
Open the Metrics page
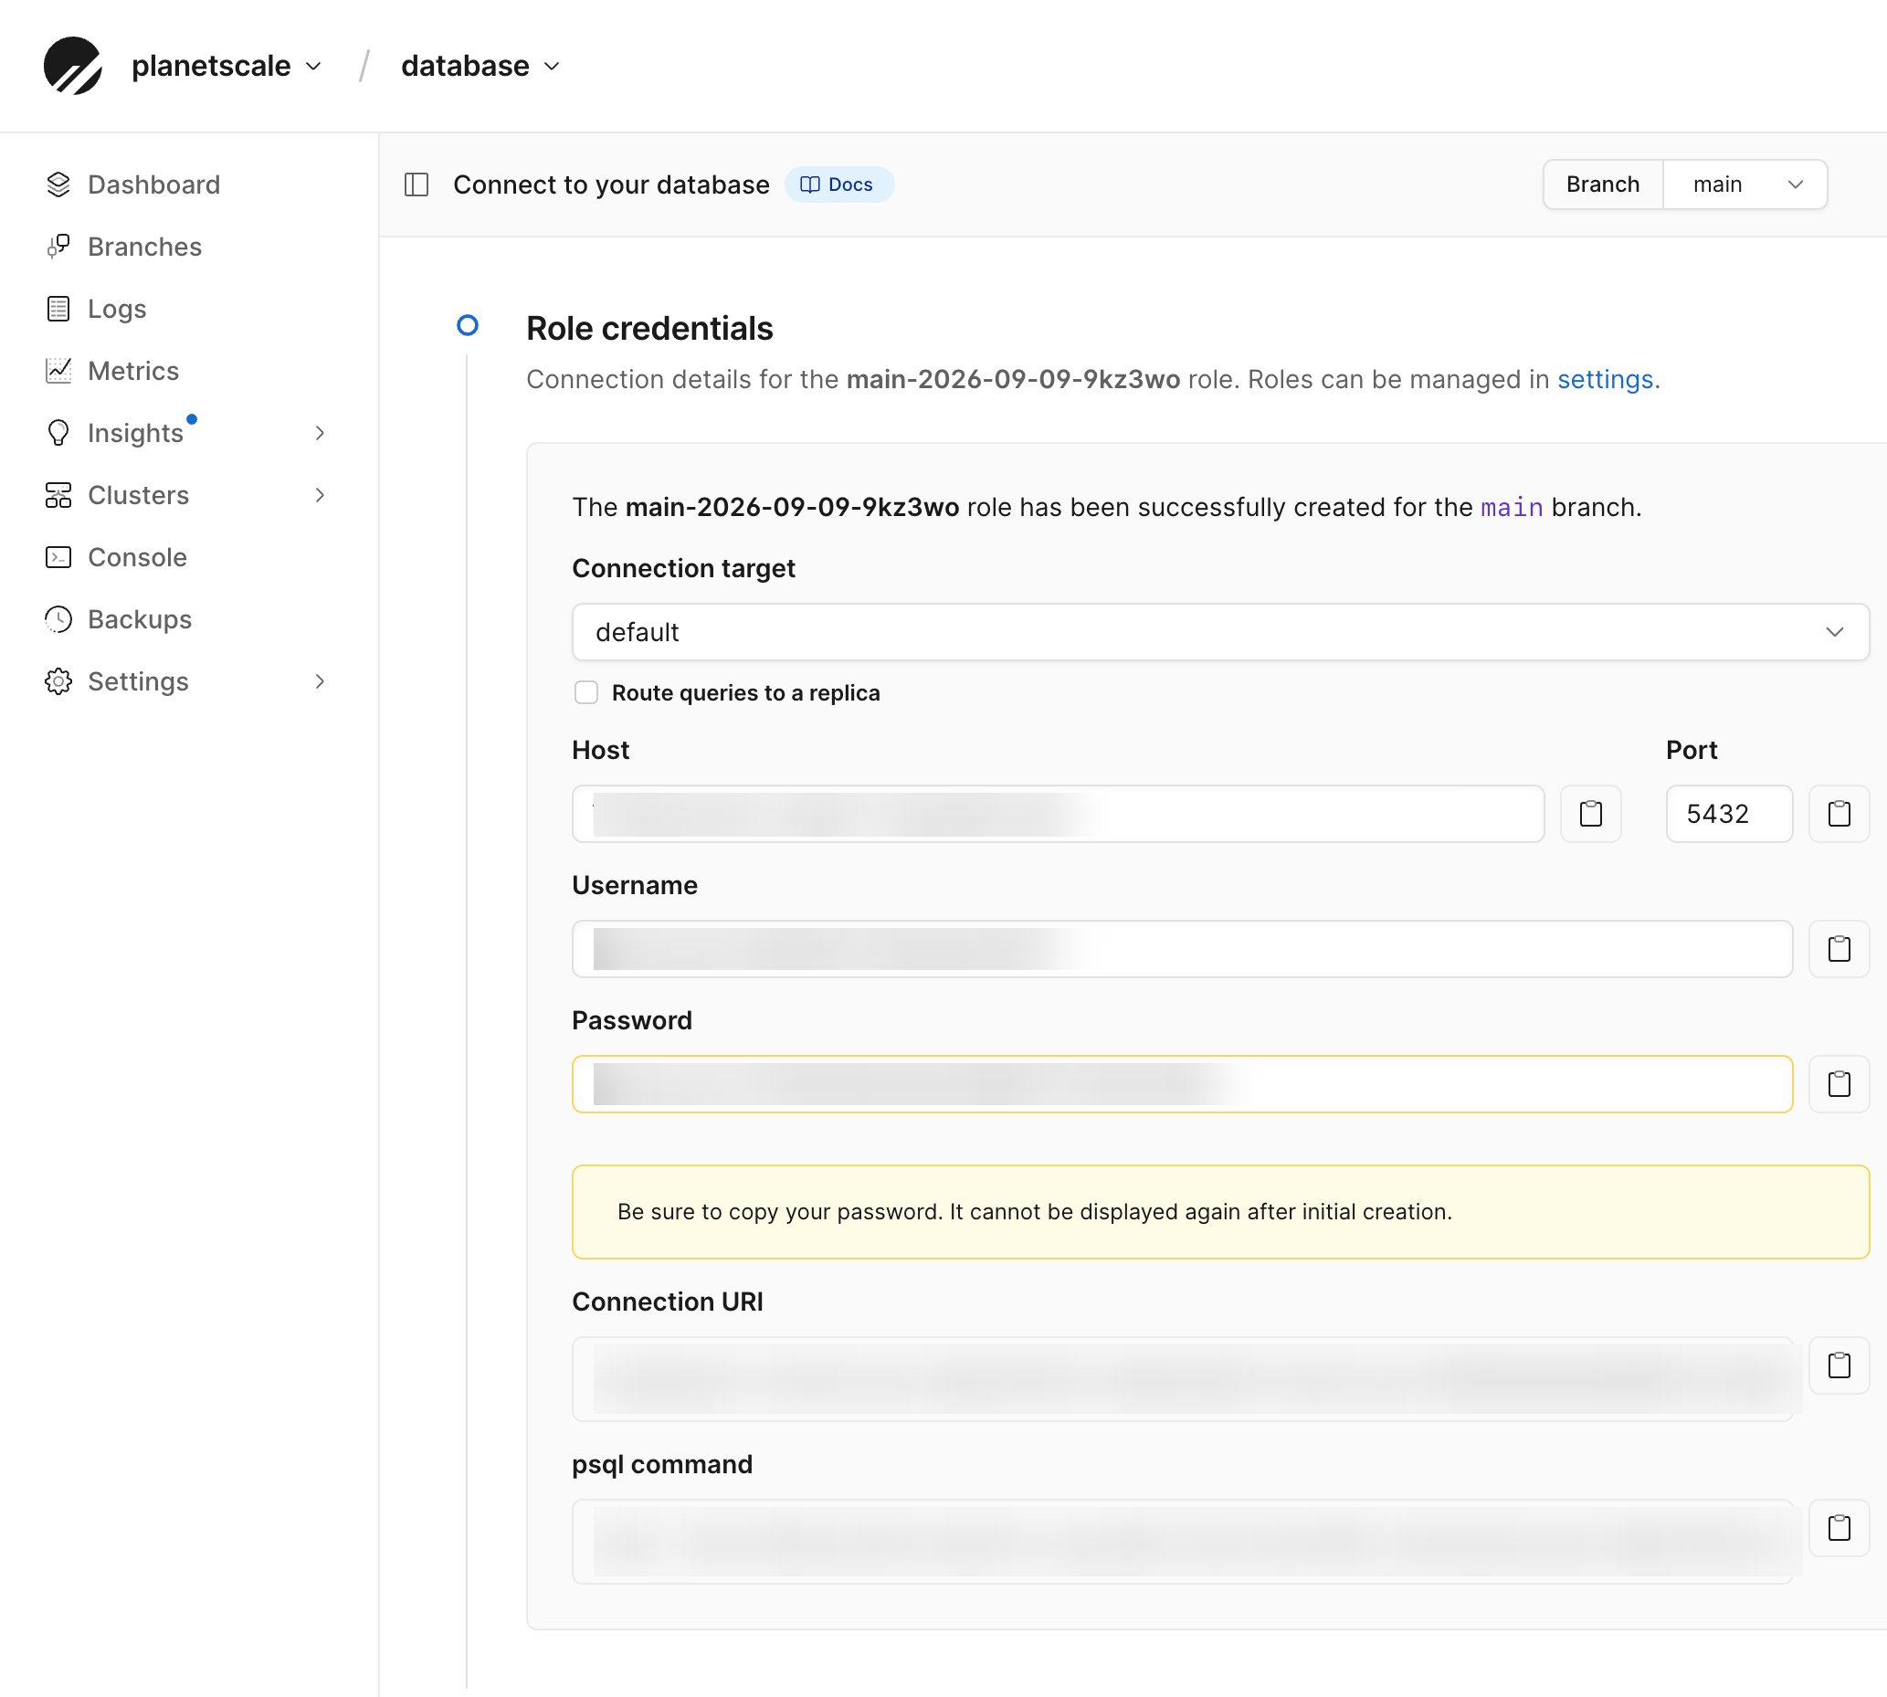tap(133, 371)
